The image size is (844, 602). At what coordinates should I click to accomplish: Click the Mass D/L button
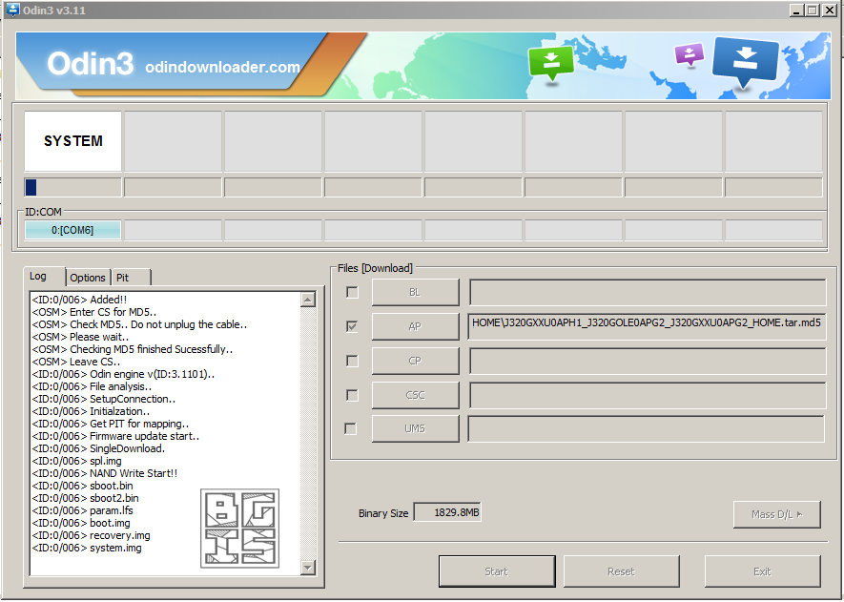[x=776, y=515]
